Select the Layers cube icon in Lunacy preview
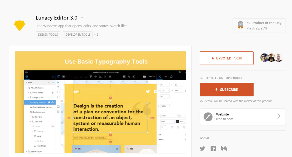This screenshot has width=292, height=157. click(x=27, y=76)
